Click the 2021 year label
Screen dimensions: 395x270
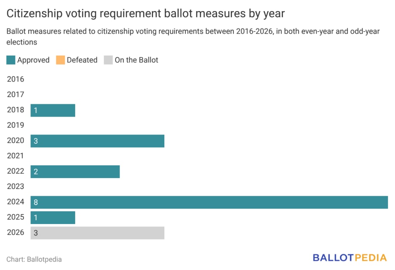[x=15, y=156]
